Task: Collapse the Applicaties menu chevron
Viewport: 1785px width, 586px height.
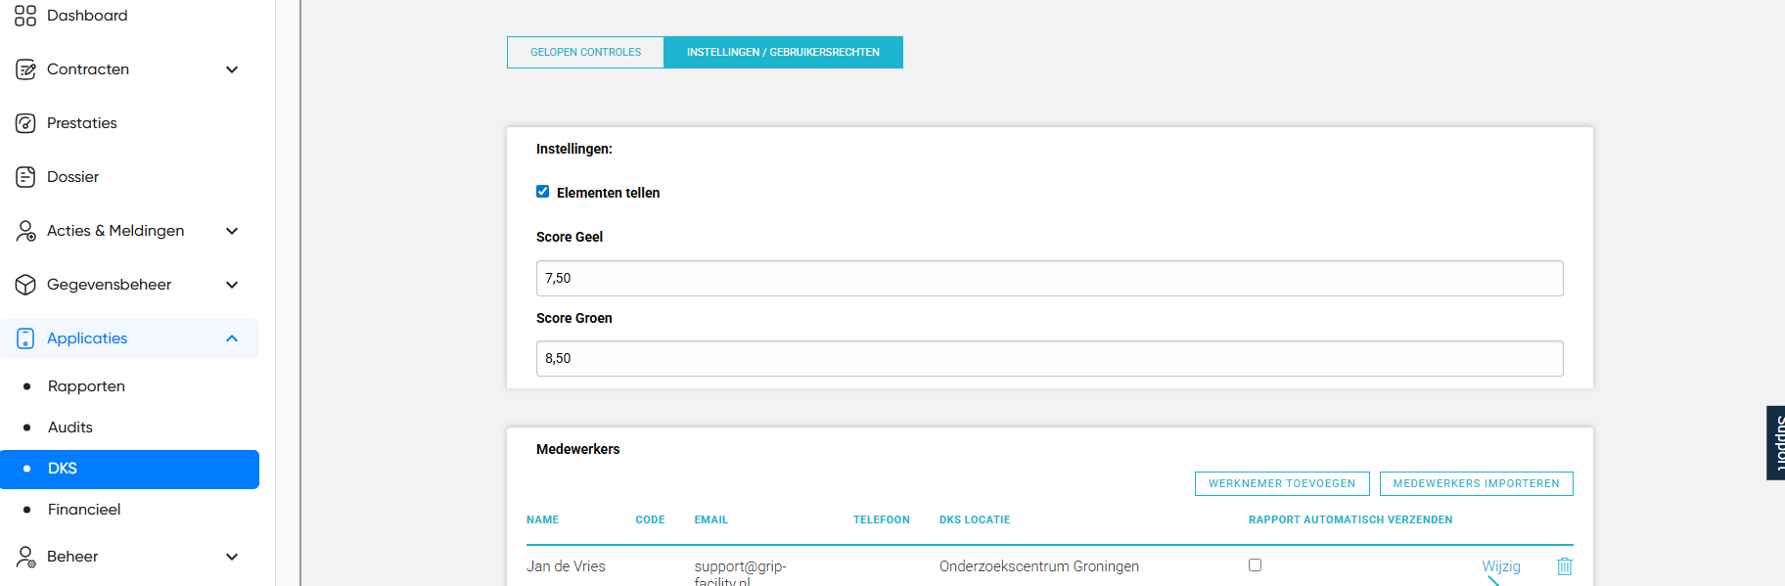Action: coord(232,338)
